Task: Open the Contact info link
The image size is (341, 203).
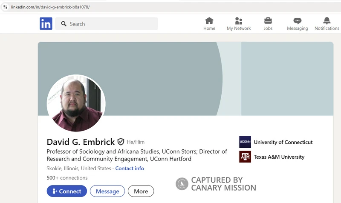Action: coord(130,168)
